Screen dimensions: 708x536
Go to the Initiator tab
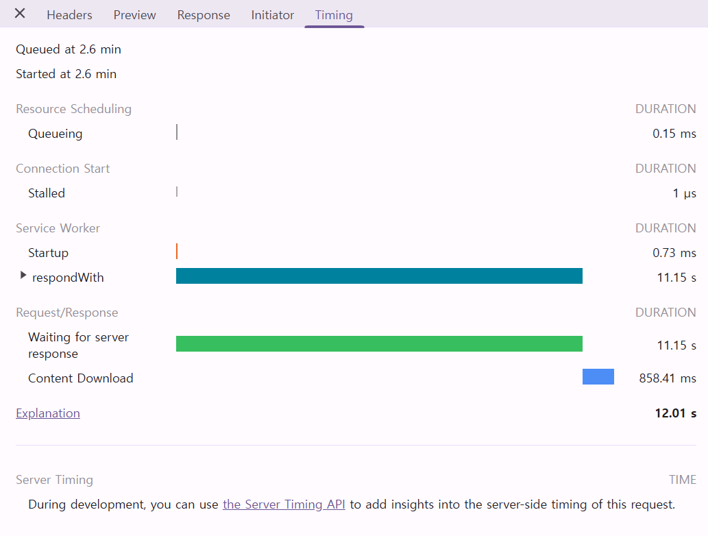pyautogui.click(x=272, y=15)
